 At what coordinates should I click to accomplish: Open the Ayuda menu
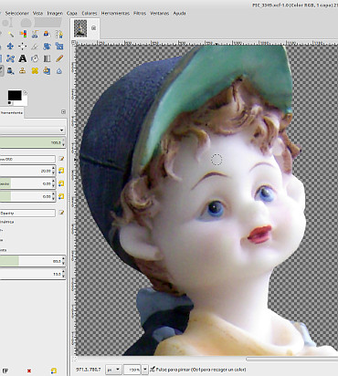(x=179, y=13)
